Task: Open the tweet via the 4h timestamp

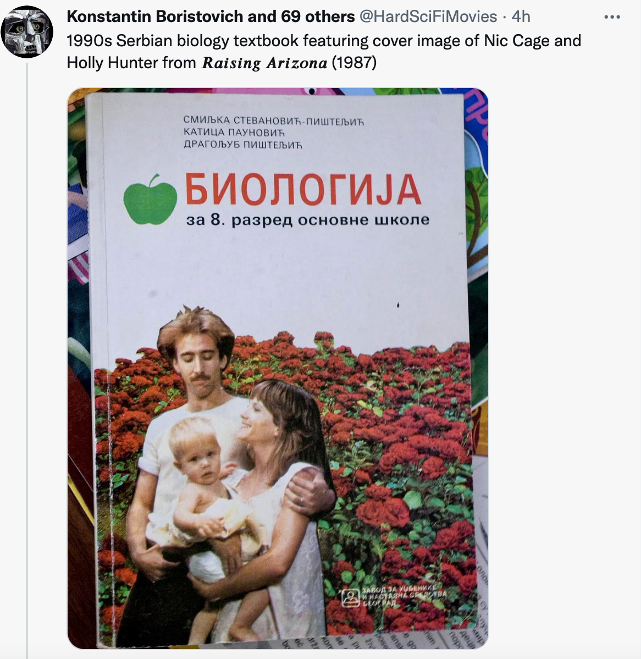Action: 521,17
